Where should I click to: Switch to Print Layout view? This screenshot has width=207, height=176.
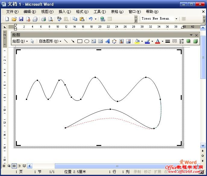tap(14, 166)
